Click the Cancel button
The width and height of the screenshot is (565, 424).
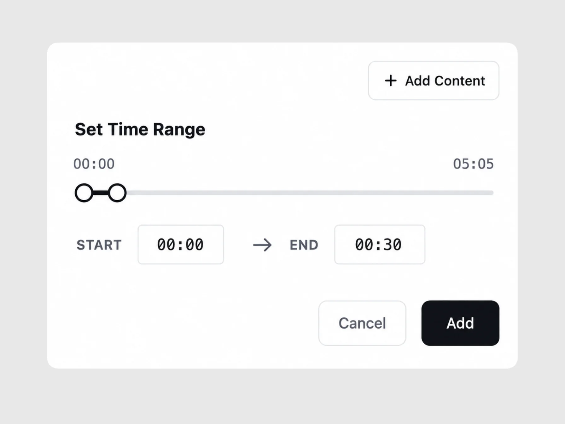(362, 323)
